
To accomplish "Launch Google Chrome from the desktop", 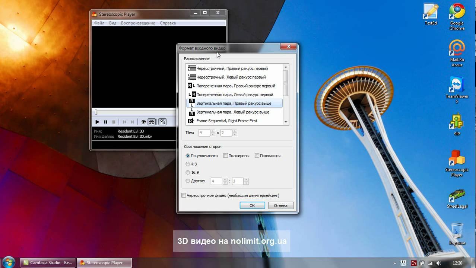I will 457,17.
